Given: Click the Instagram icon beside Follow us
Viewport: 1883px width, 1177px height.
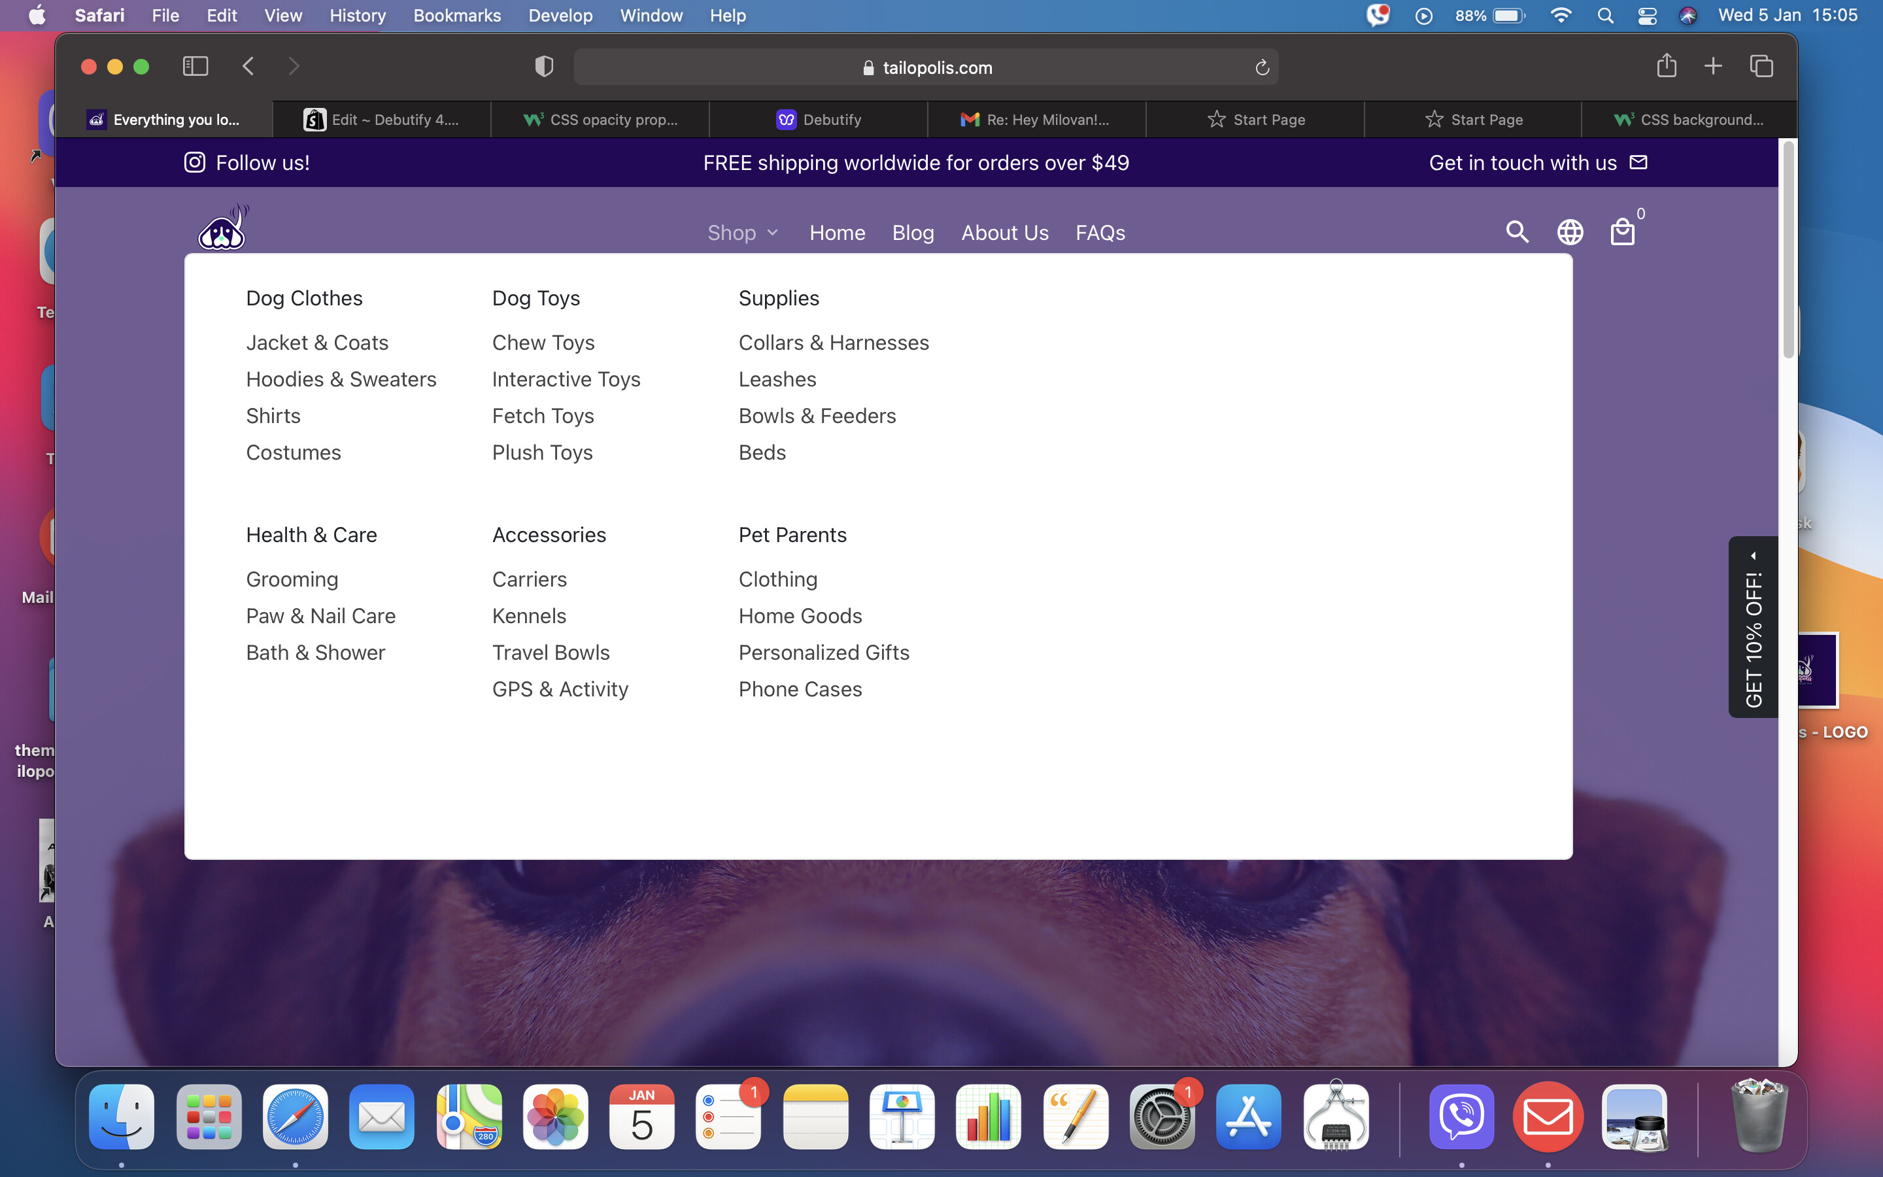Looking at the screenshot, I should tap(195, 162).
